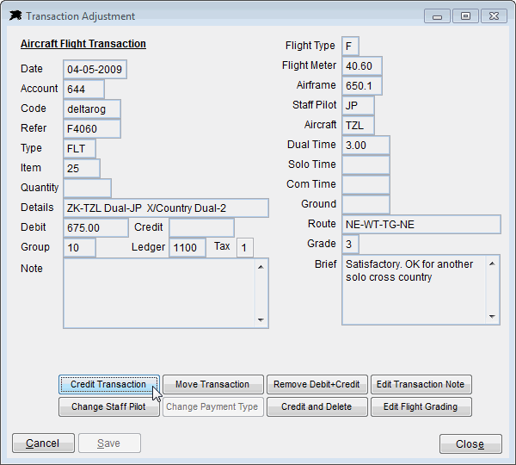Click the Staff Pilot field JP
The height and width of the screenshot is (465, 516).
tap(358, 105)
